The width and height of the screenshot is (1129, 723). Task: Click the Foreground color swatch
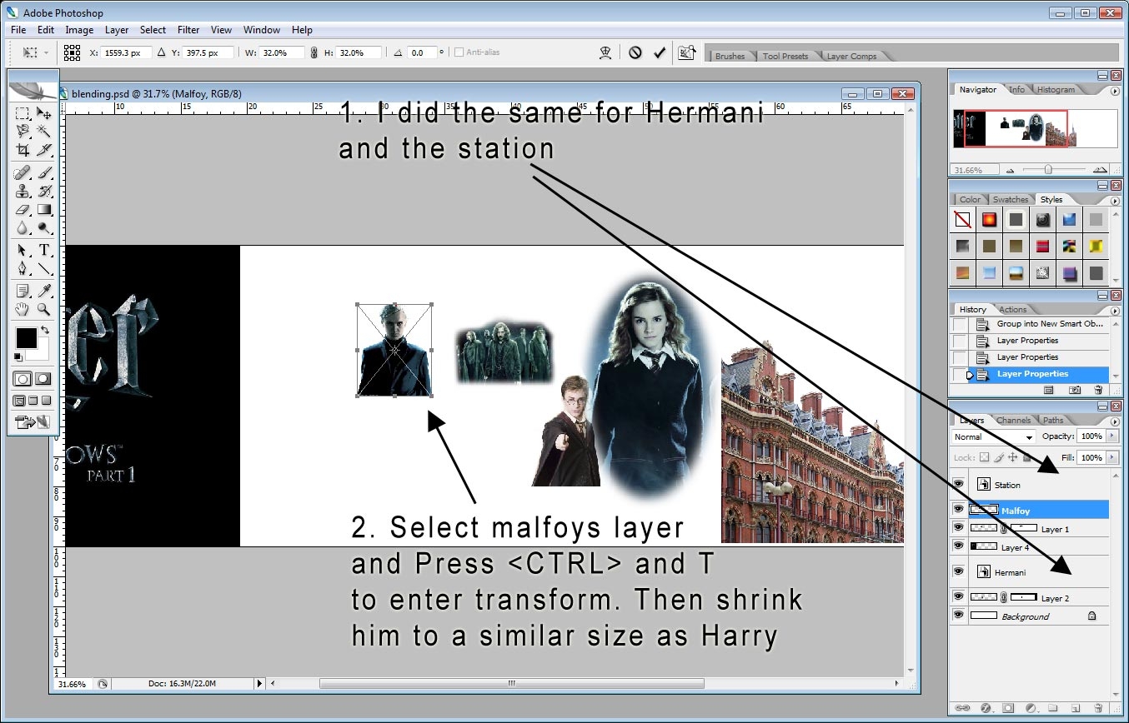pos(26,337)
